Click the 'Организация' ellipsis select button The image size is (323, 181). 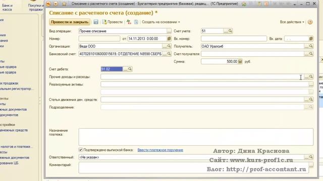tap(165, 46)
